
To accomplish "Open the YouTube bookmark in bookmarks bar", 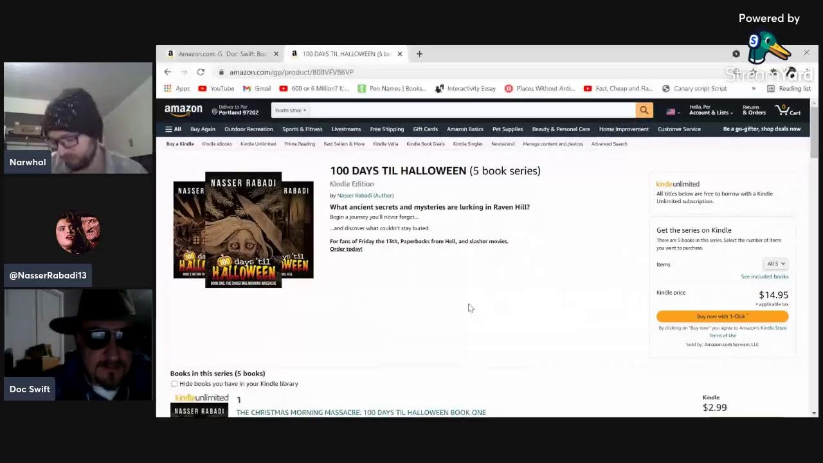I will pyautogui.click(x=216, y=89).
